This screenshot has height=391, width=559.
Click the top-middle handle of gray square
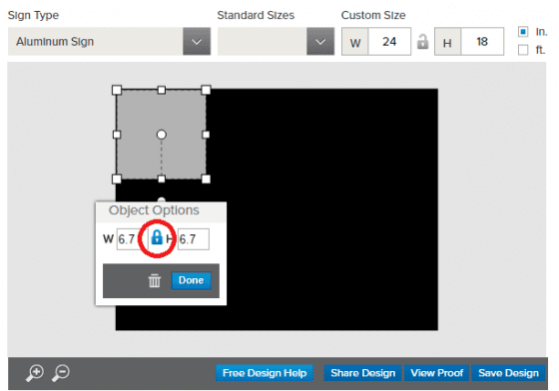pos(161,90)
